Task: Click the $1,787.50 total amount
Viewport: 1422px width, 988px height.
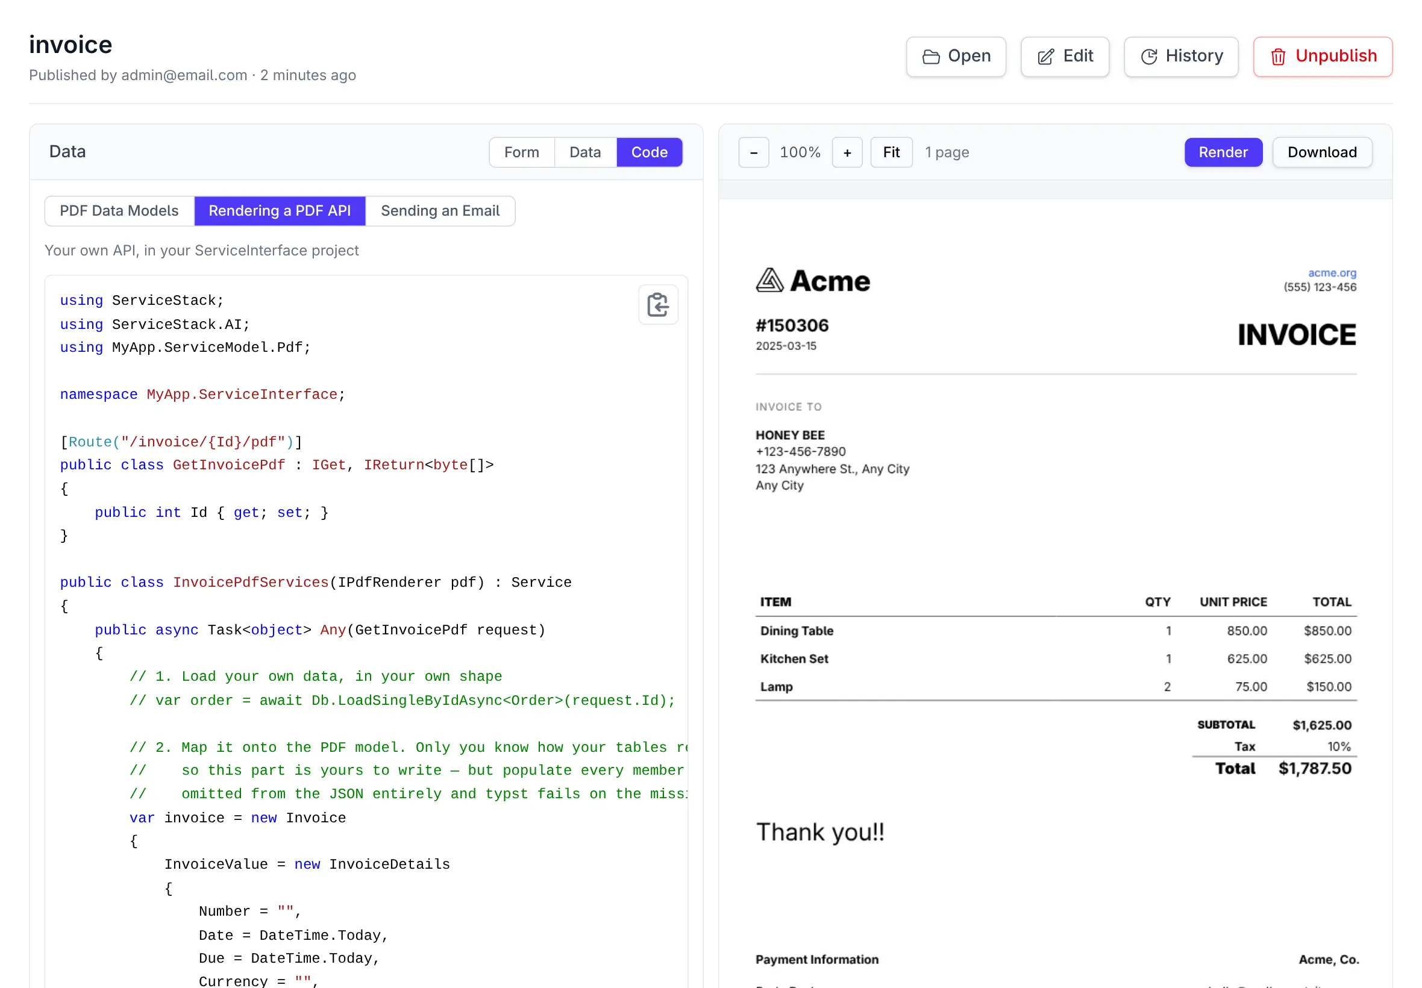Action: [1314, 769]
